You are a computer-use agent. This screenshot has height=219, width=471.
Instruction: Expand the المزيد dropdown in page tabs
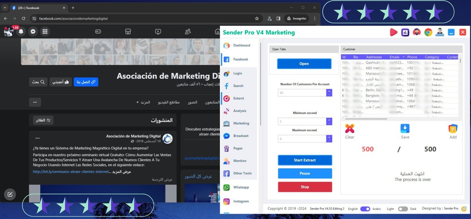coord(143,102)
